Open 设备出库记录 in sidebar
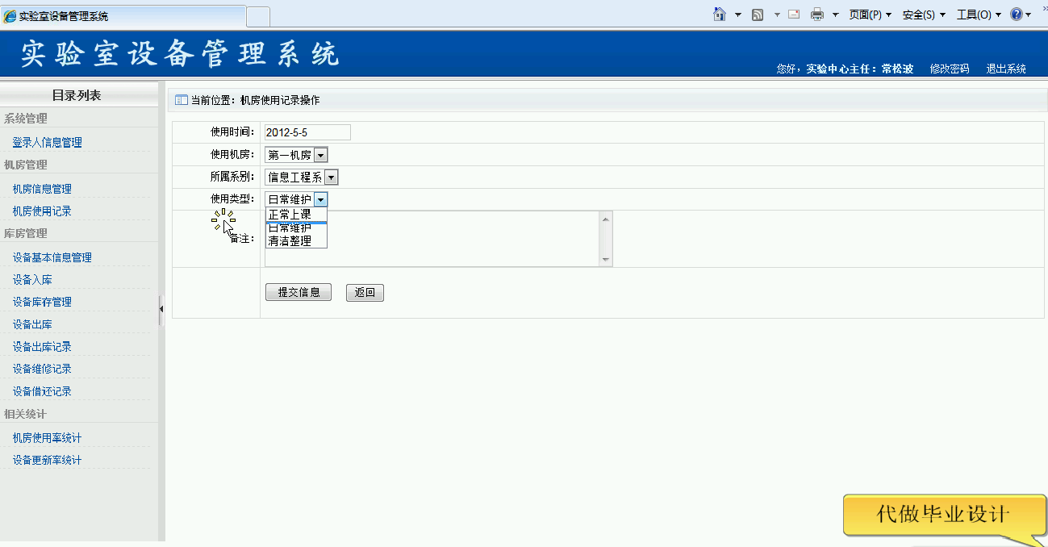1048x547 pixels. (x=42, y=346)
